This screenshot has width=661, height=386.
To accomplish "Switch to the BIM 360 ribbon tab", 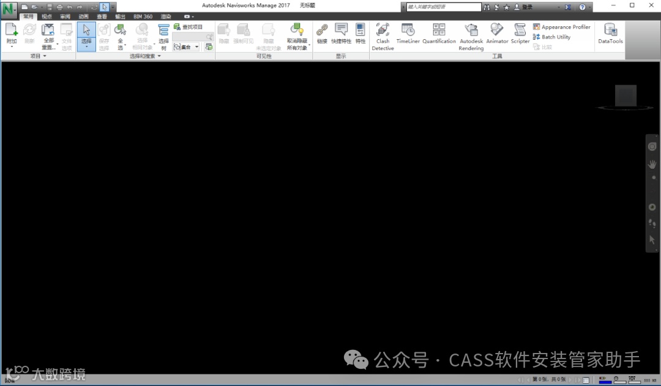I will [x=143, y=17].
